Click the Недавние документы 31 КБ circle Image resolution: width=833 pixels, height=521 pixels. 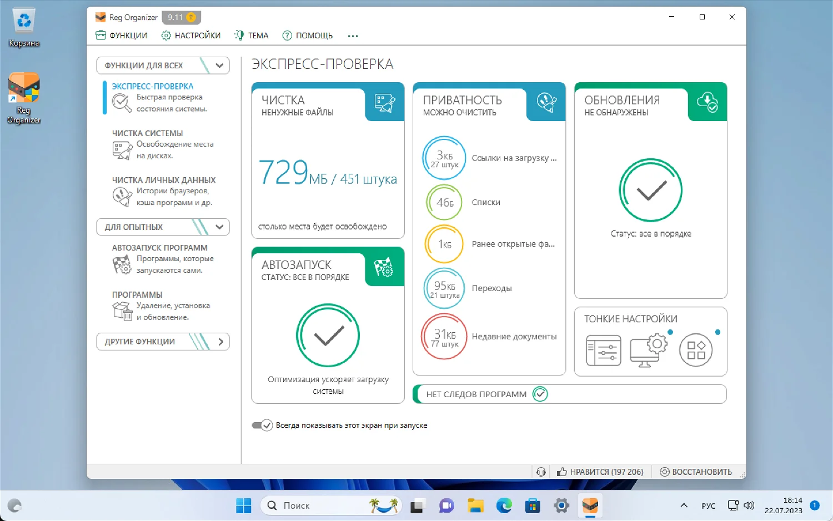pos(444,337)
